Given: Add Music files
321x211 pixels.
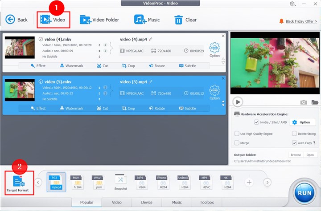Looking at the screenshot, I should pyautogui.click(x=147, y=20).
